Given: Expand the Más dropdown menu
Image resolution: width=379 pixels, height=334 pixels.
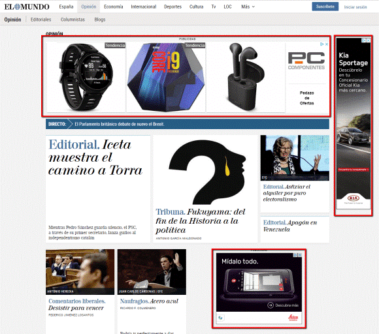Looking at the screenshot, I should point(248,7).
